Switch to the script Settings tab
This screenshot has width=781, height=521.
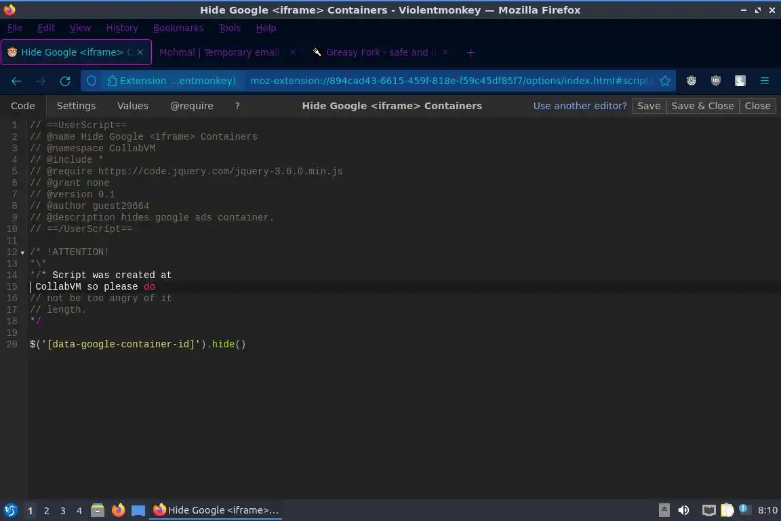(x=76, y=106)
